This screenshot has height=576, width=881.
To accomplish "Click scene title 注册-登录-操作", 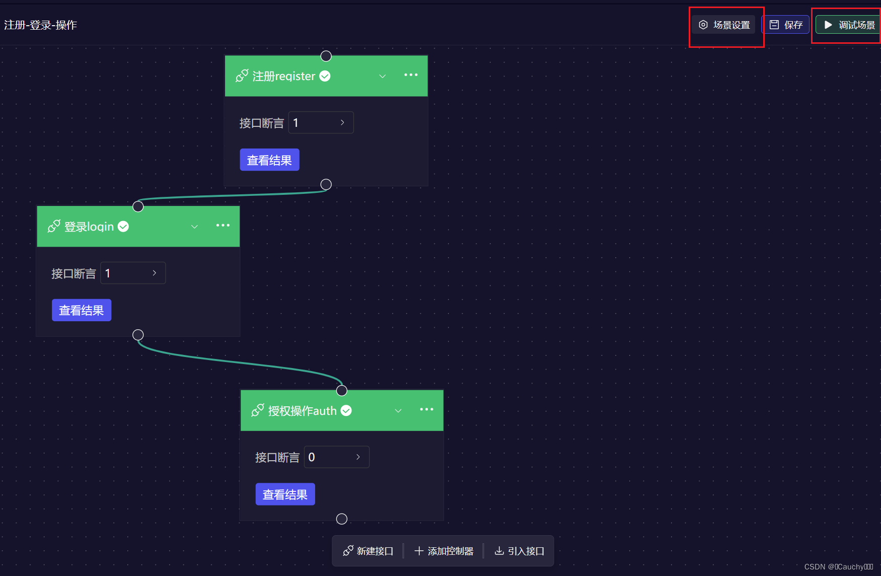I will (40, 25).
